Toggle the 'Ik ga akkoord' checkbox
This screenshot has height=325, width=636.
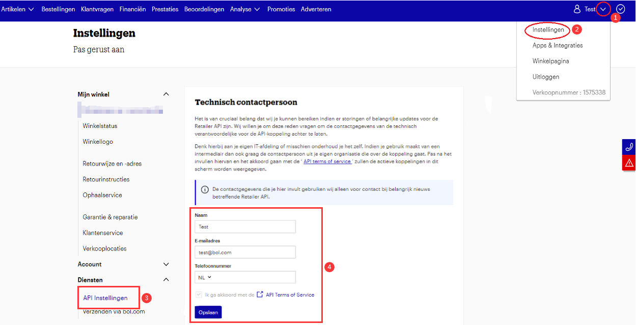pyautogui.click(x=199, y=295)
